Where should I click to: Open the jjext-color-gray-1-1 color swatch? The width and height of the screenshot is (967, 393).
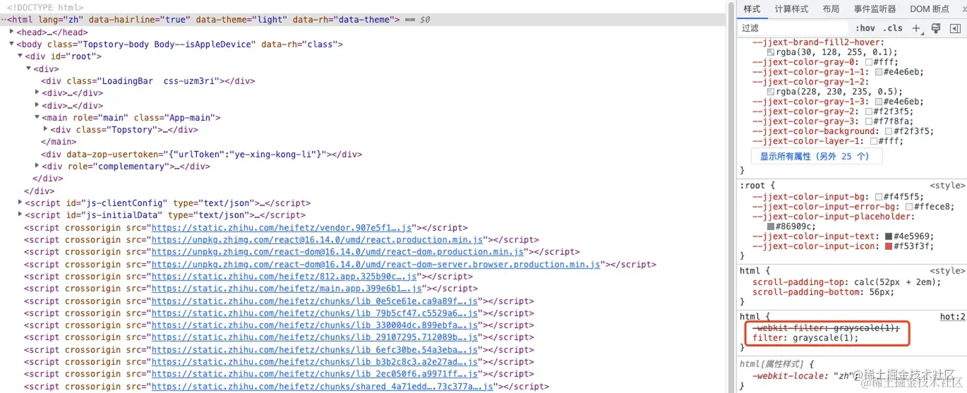pos(879,72)
